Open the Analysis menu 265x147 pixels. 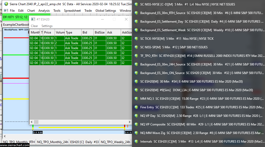click(x=44, y=11)
